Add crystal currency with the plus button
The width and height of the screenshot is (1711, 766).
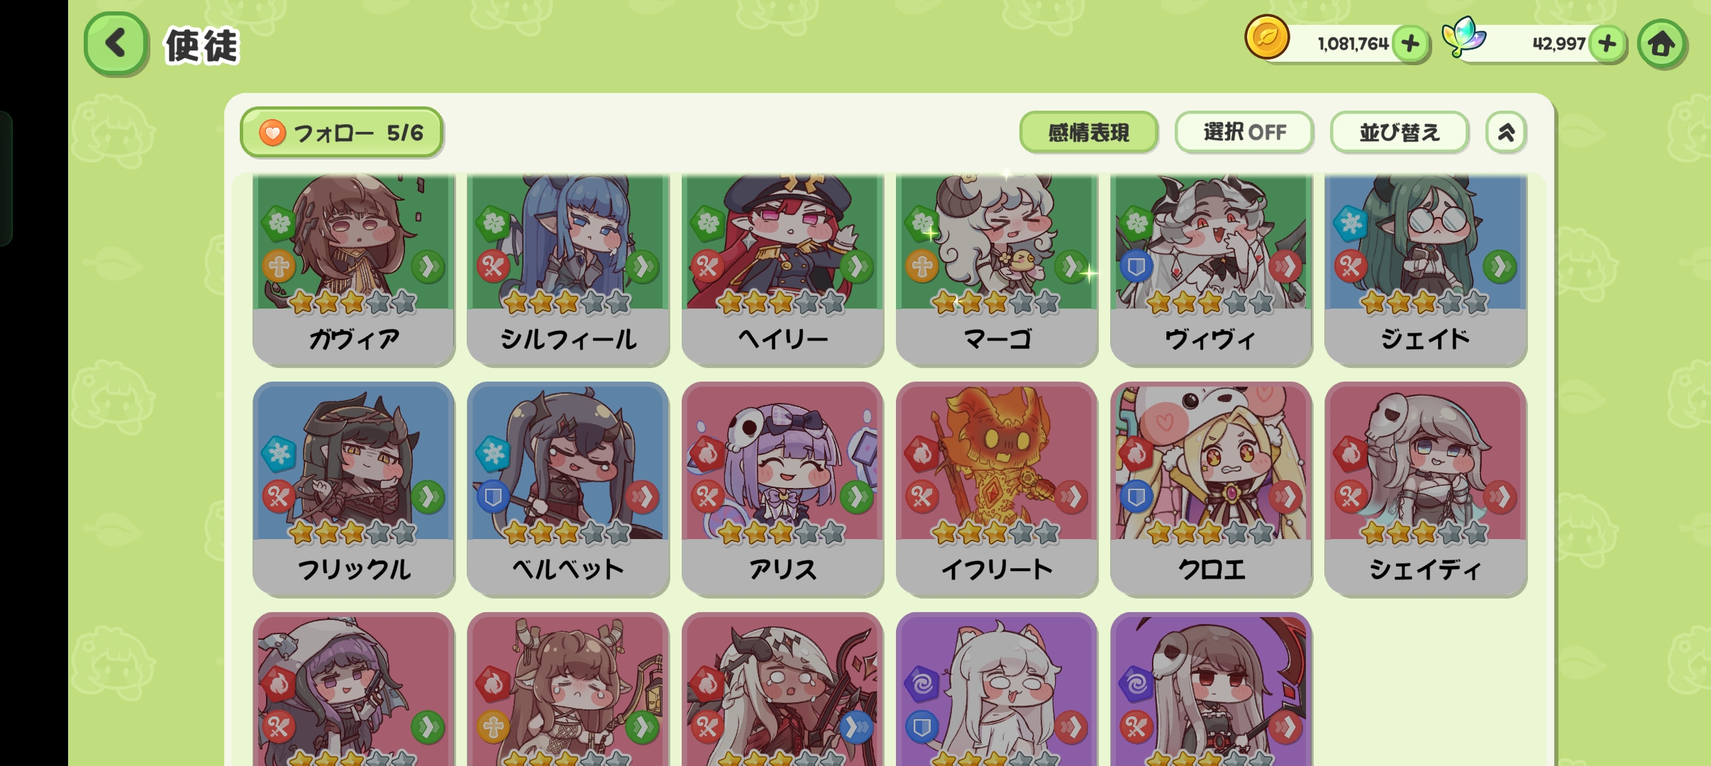1607,44
